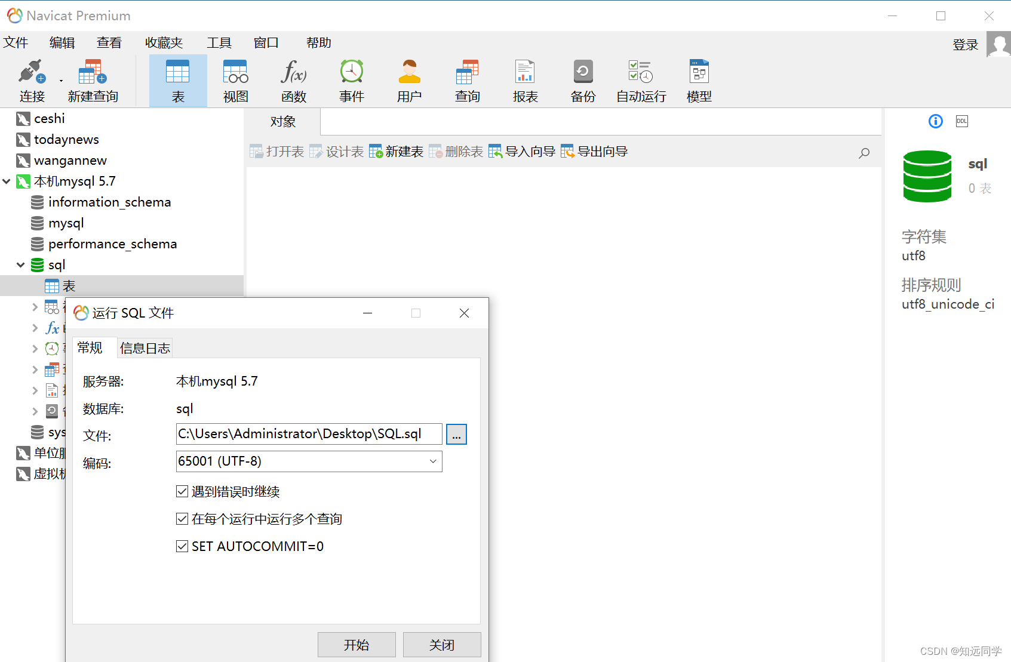The width and height of the screenshot is (1011, 662).
Task: Click Delete Table (删除表)
Action: (456, 152)
